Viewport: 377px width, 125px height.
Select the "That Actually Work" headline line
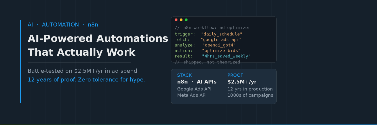pos(81,52)
